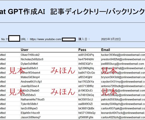The image size is (145, 120).
Task: Click the Pass column header
Action: (82, 50)
